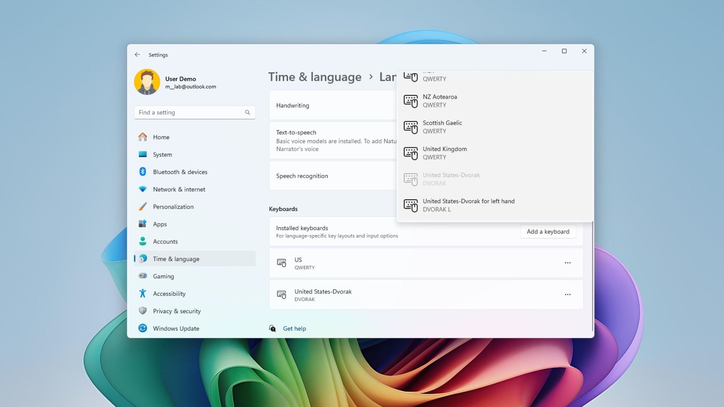The image size is (724, 407).
Task: Click Time & language breadcrumb heading
Action: (315, 77)
